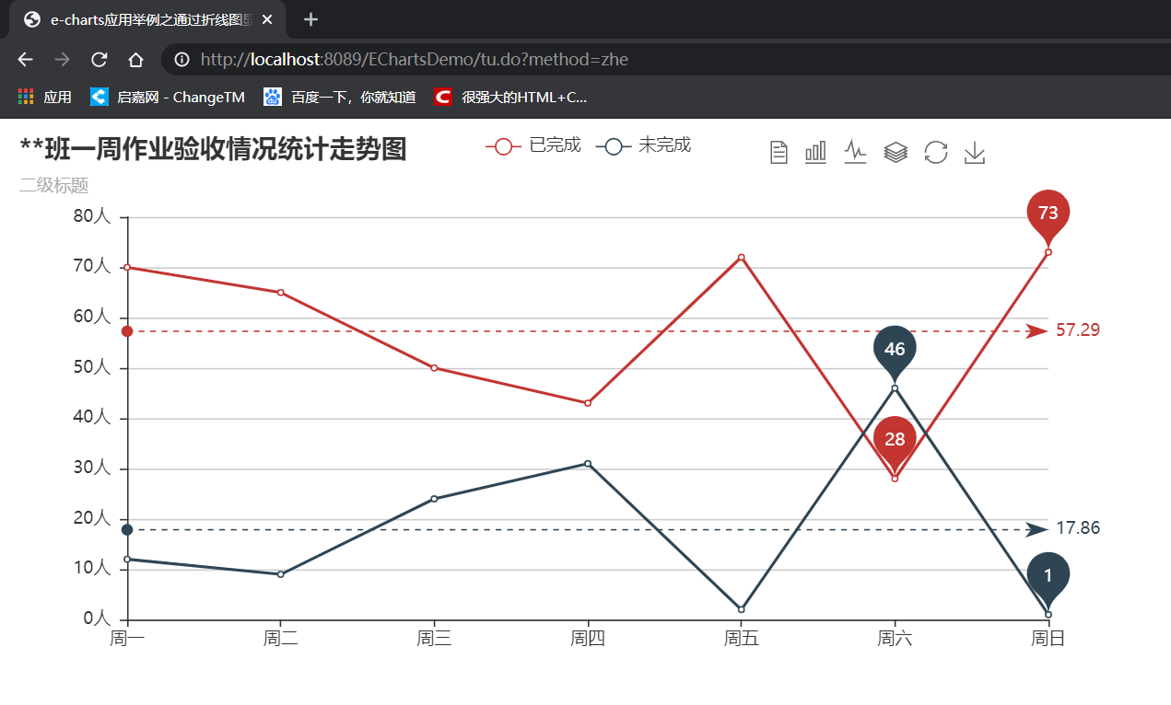The image size is (1171, 705).
Task: Click the 周六 x-axis label
Action: coord(895,639)
